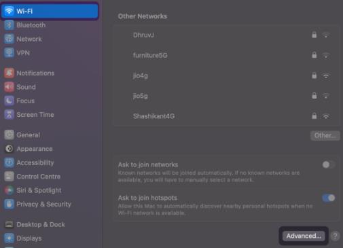Image resolution: width=343 pixels, height=248 pixels.
Task: Enable the Ask to join networks toggle
Action: tap(328, 164)
